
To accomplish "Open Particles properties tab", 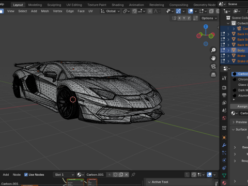I will [224, 153].
